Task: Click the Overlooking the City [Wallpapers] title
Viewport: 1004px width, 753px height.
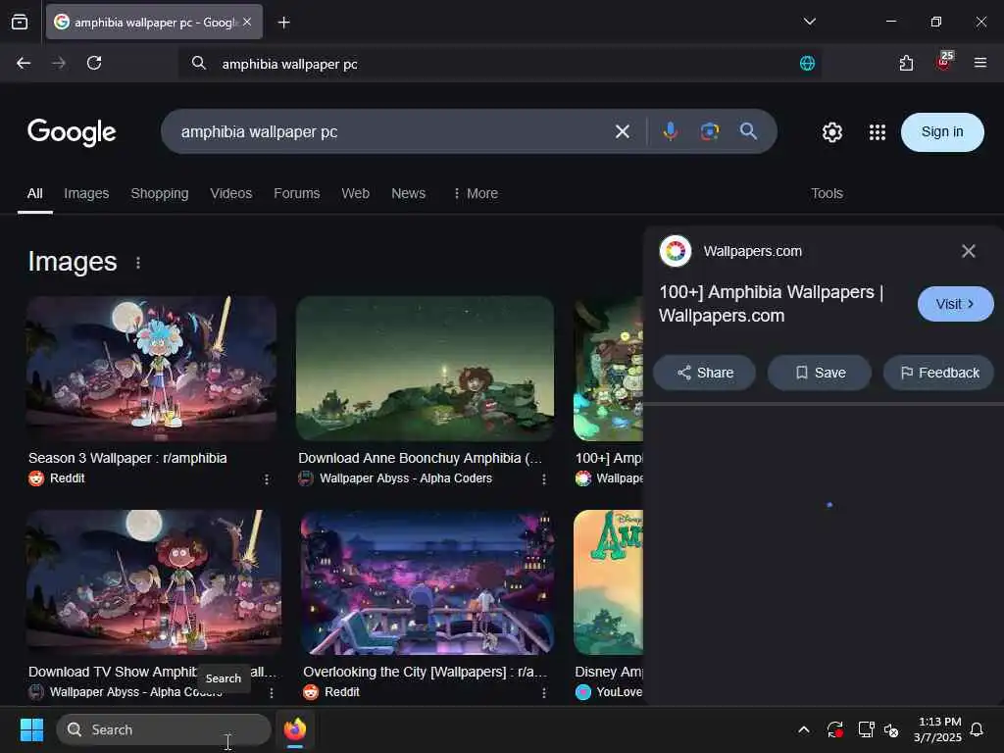Action: (x=425, y=673)
